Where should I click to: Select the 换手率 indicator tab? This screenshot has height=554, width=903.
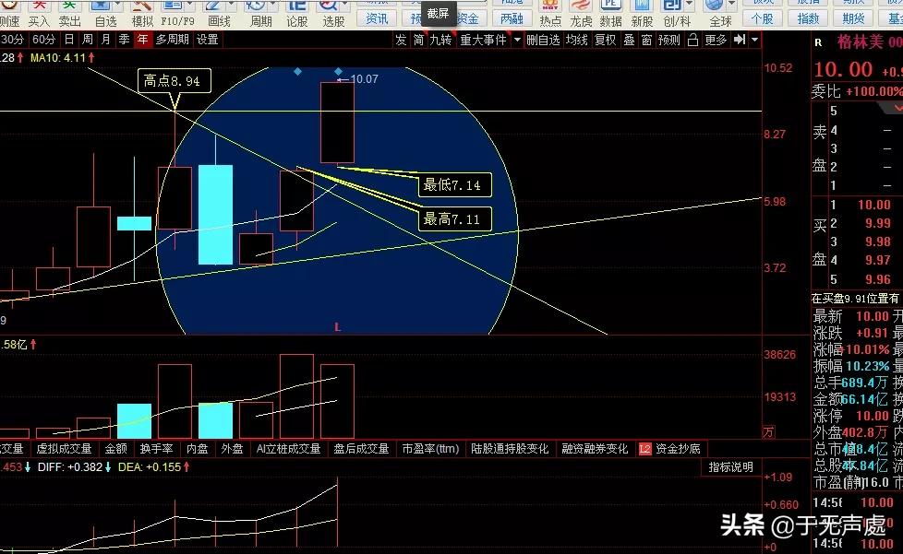point(156,449)
